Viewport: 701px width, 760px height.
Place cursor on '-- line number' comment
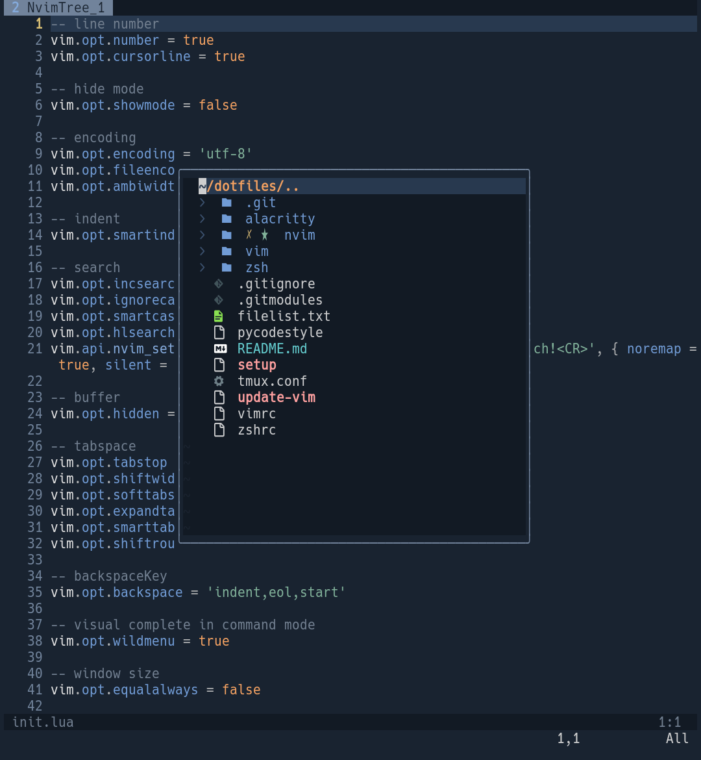105,24
